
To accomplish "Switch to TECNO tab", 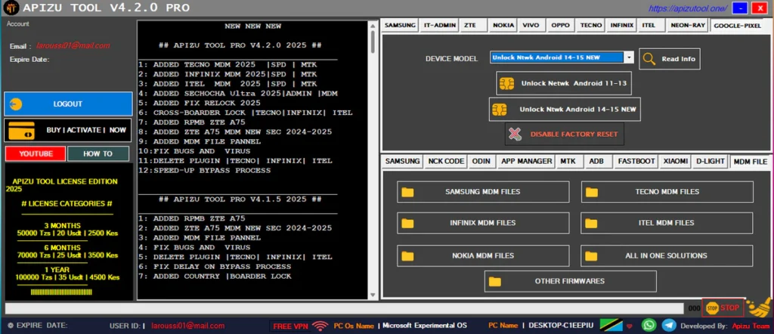I will point(591,25).
